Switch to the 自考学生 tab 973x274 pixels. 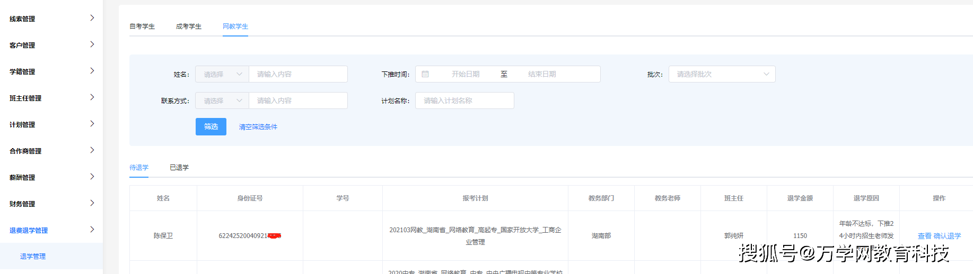[x=142, y=26]
